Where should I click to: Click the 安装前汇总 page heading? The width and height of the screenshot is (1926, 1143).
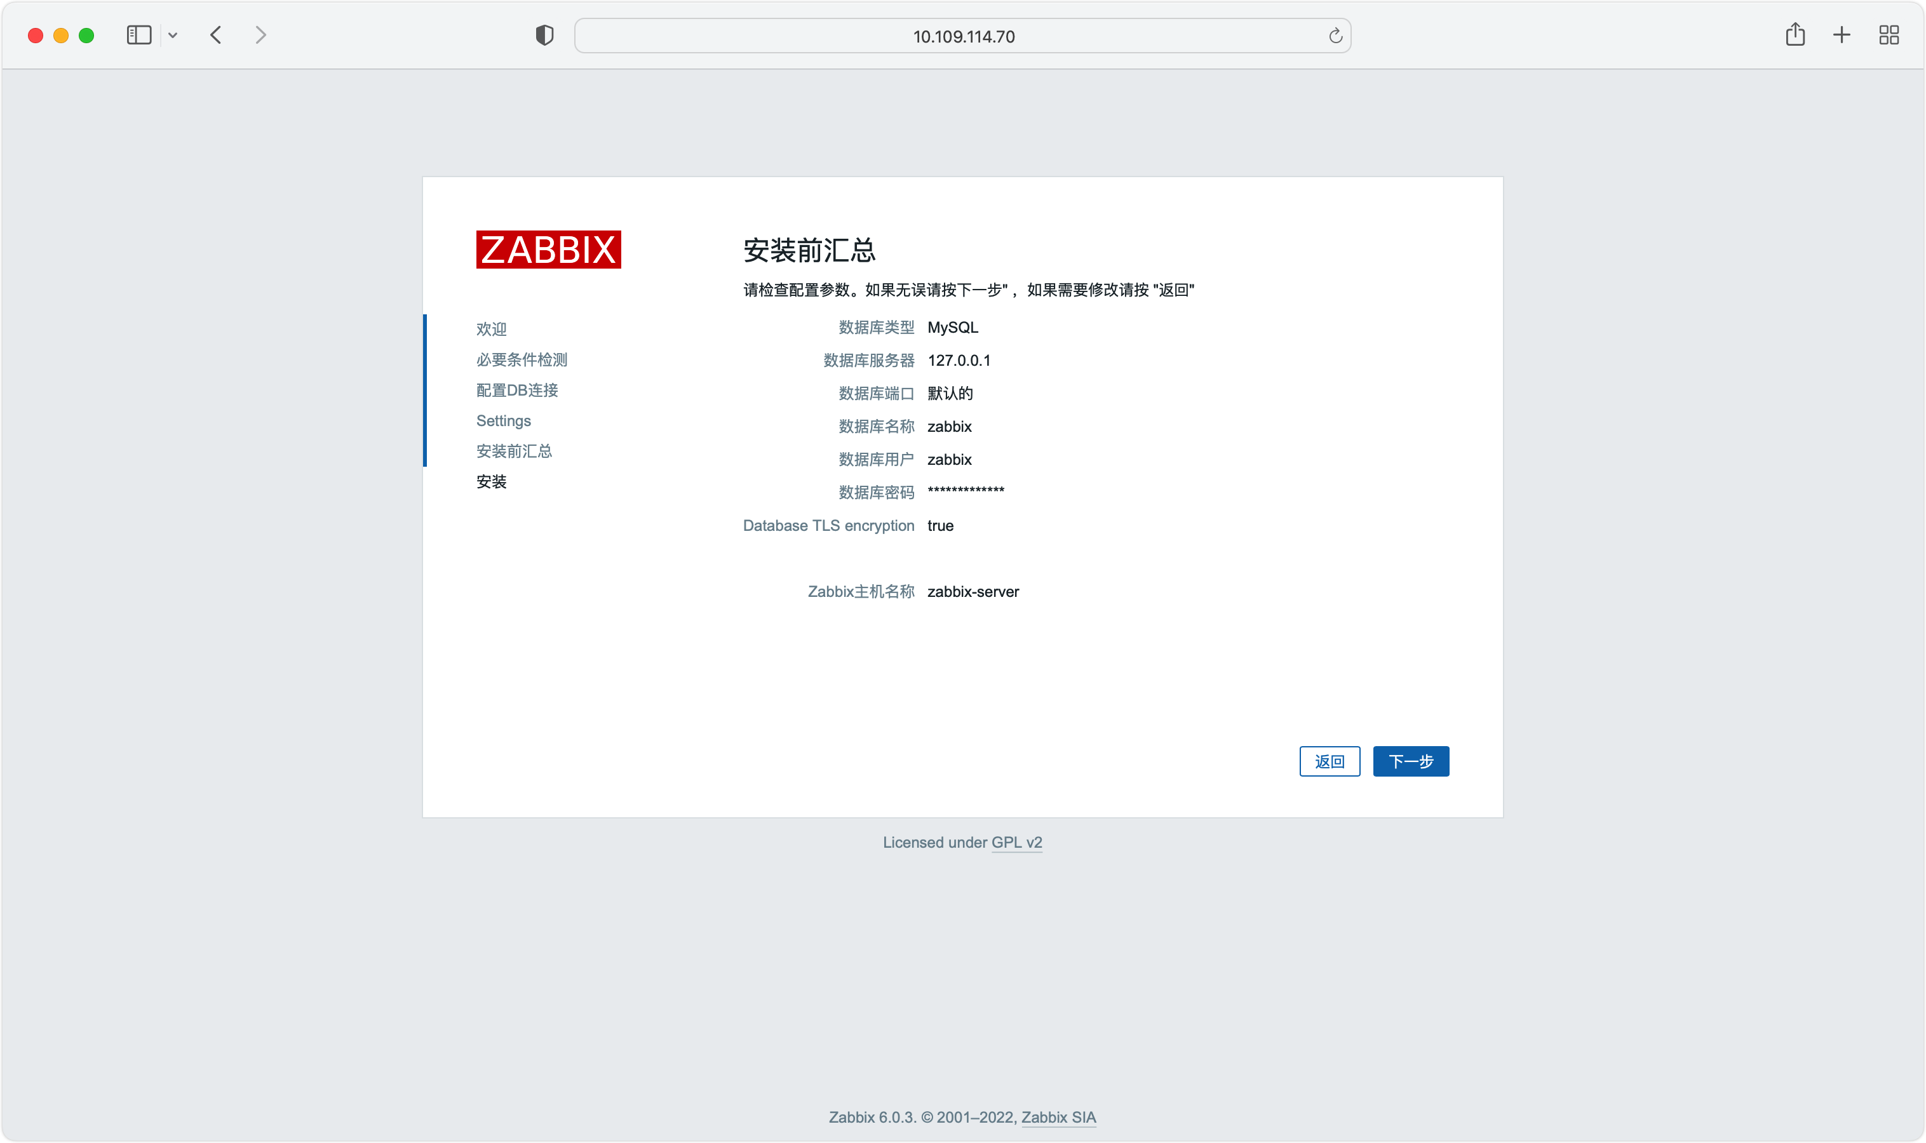coord(809,250)
